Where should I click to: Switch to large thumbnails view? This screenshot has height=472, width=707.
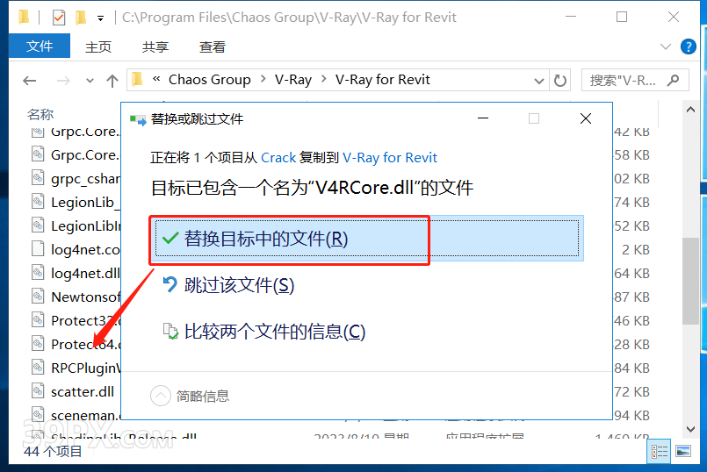683,451
